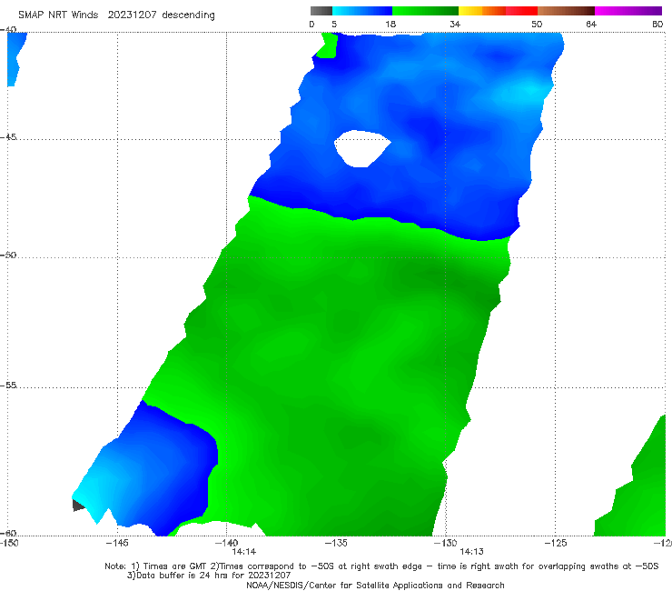The width and height of the screenshot is (672, 591).
Task: Click the white data gap inside the blue swath
Action: pyautogui.click(x=362, y=148)
